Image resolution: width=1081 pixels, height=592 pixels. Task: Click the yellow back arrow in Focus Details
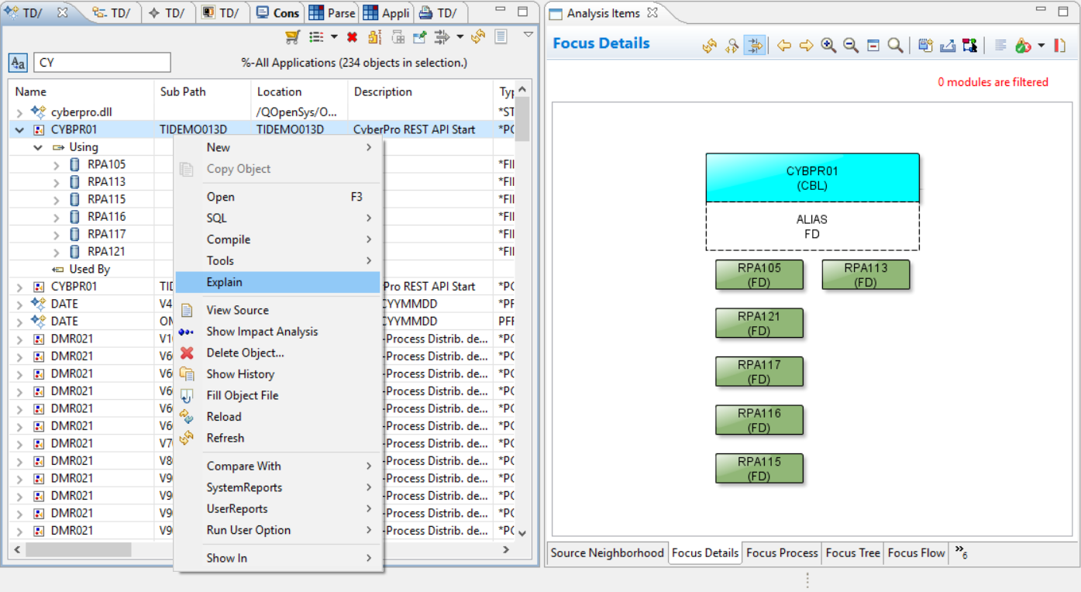tap(784, 46)
